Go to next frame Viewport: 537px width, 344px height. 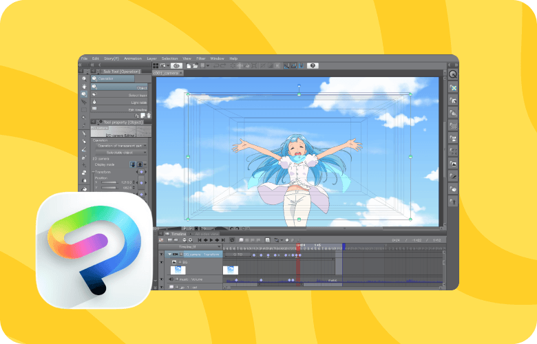click(217, 240)
